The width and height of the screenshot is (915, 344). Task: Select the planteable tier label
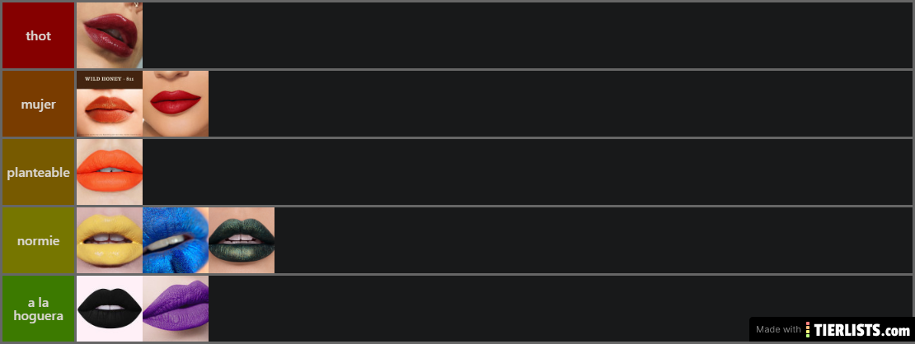(x=39, y=172)
